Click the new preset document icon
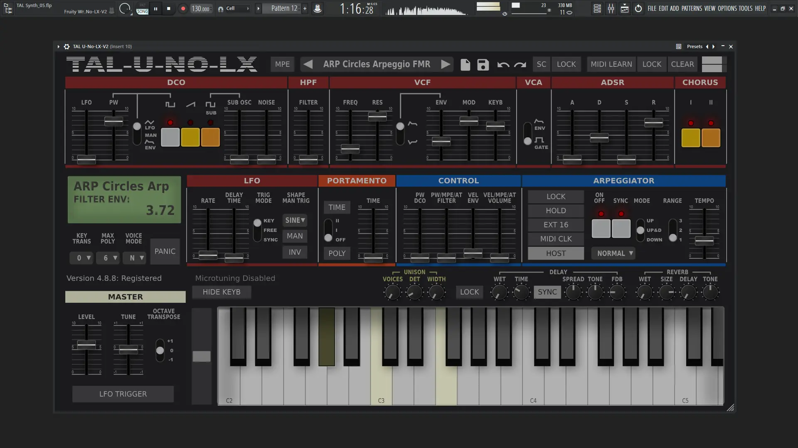 point(465,65)
